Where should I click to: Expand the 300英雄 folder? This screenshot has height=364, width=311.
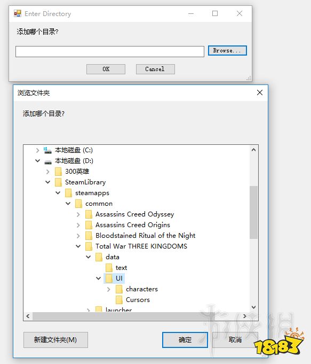(47, 172)
